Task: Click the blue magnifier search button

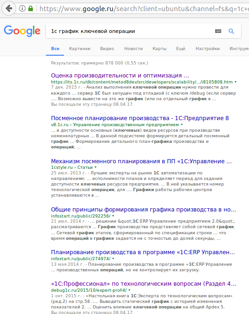Action: click(231, 31)
